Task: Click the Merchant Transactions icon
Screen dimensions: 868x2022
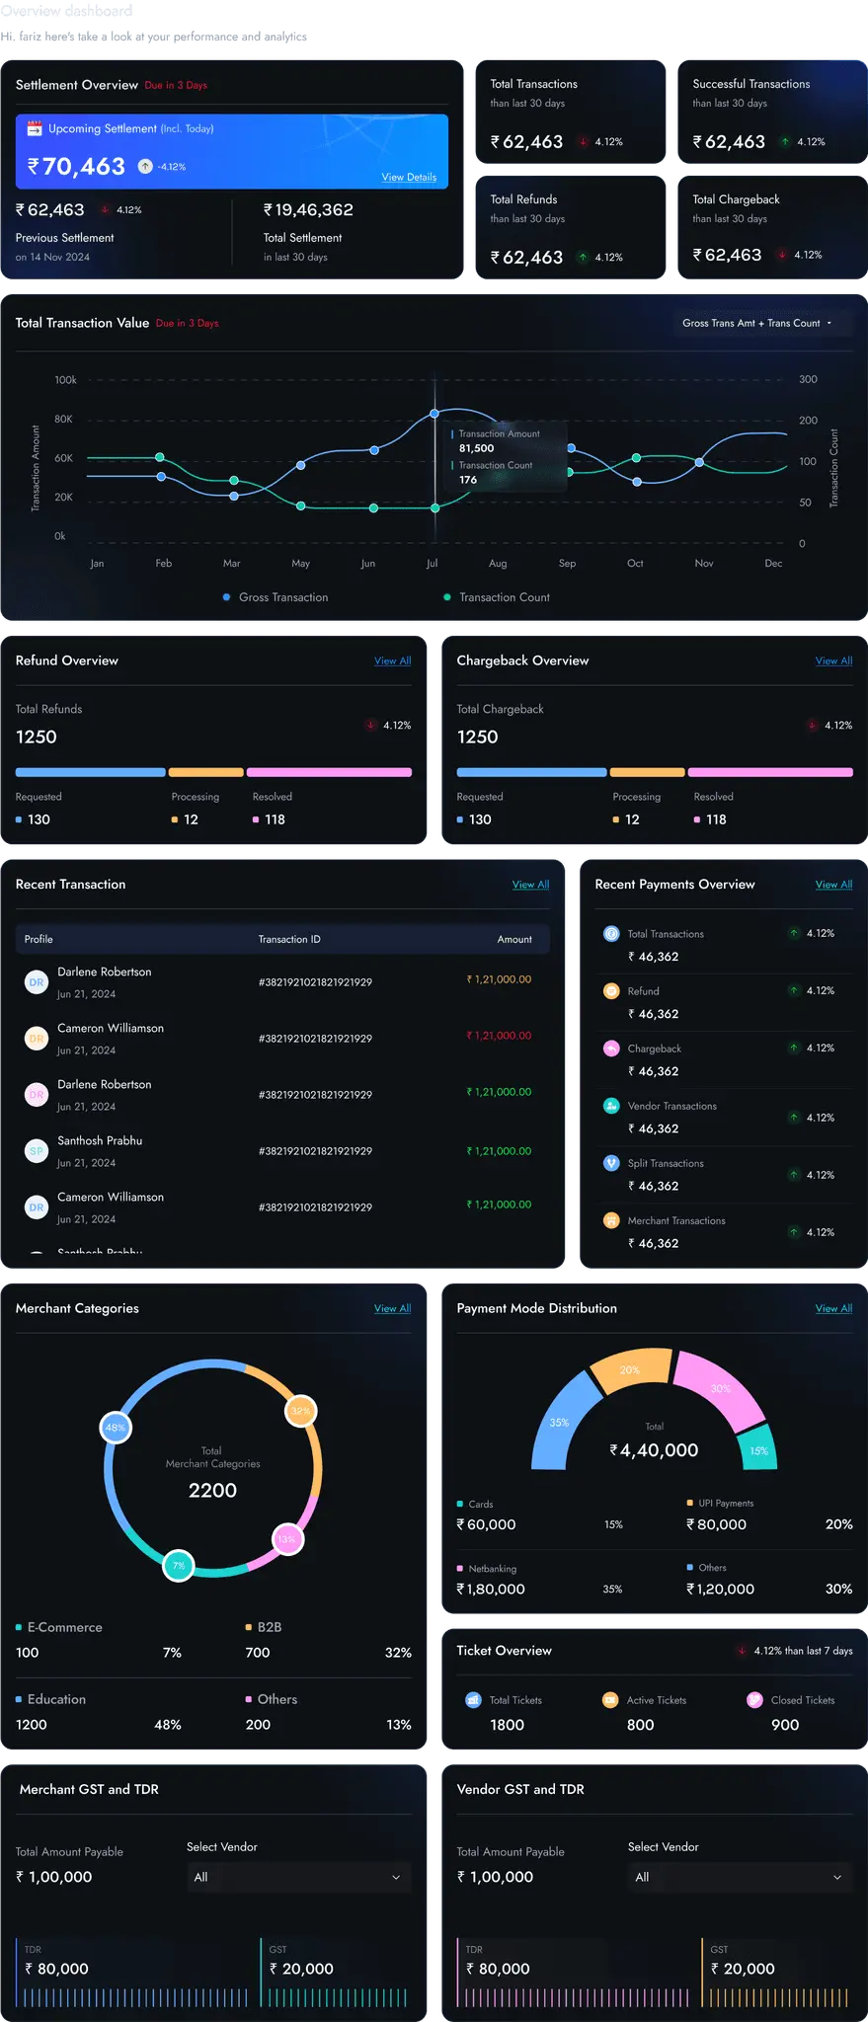Action: click(x=611, y=1220)
